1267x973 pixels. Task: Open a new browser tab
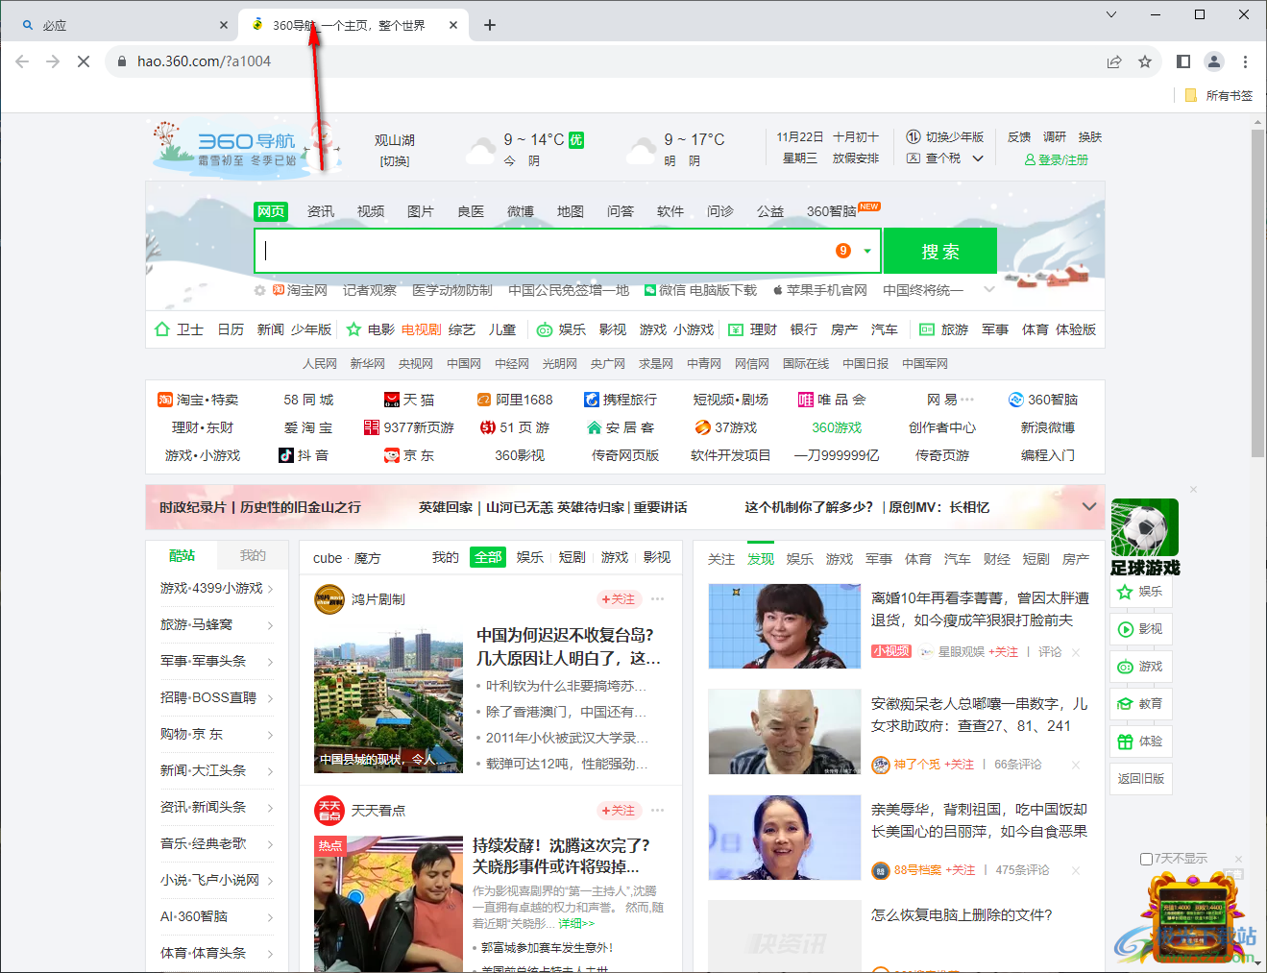[490, 25]
